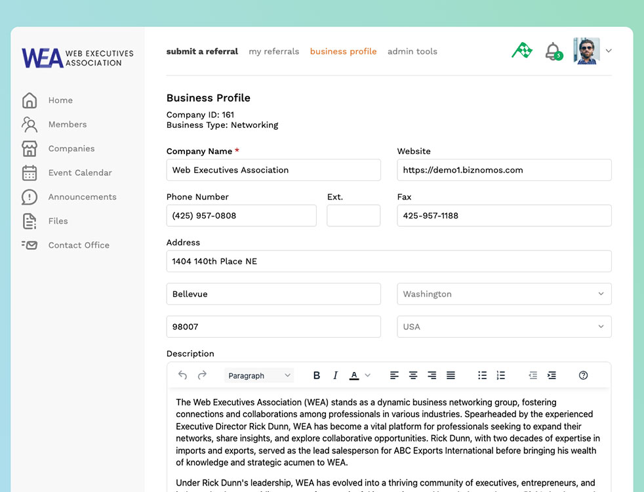
Task: Toggle bold formatting in description editor
Action: pos(316,375)
